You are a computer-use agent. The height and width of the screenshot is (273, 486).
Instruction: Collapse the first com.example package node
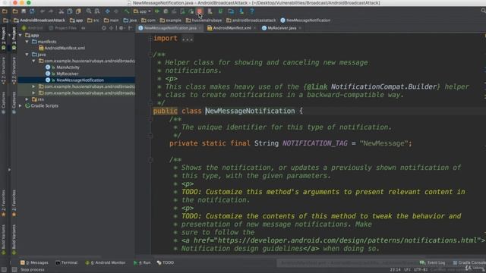point(33,61)
